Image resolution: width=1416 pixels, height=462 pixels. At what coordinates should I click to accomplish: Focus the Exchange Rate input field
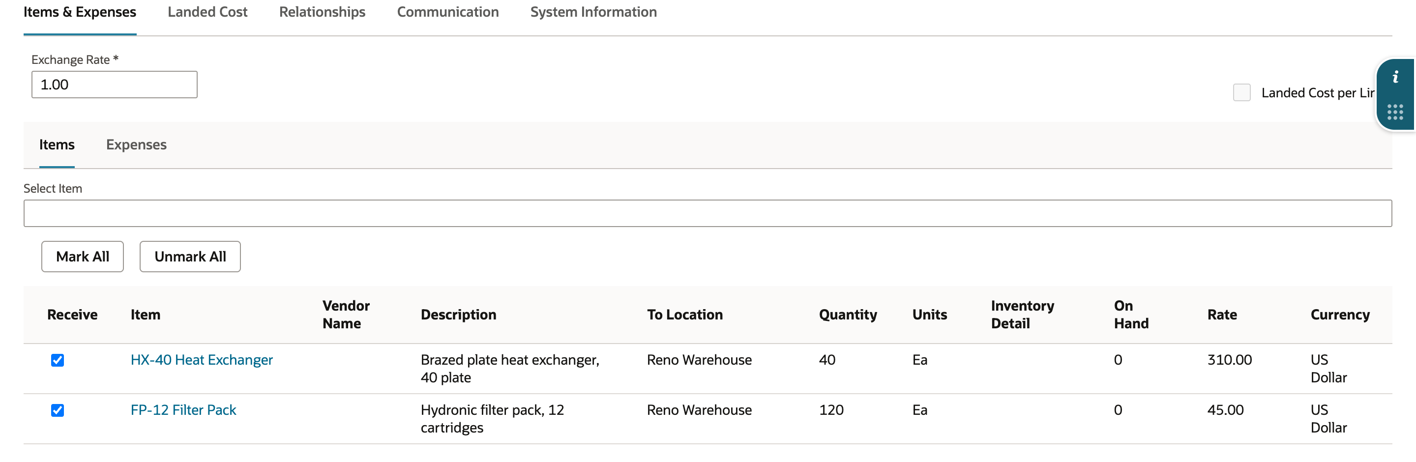pyautogui.click(x=115, y=85)
